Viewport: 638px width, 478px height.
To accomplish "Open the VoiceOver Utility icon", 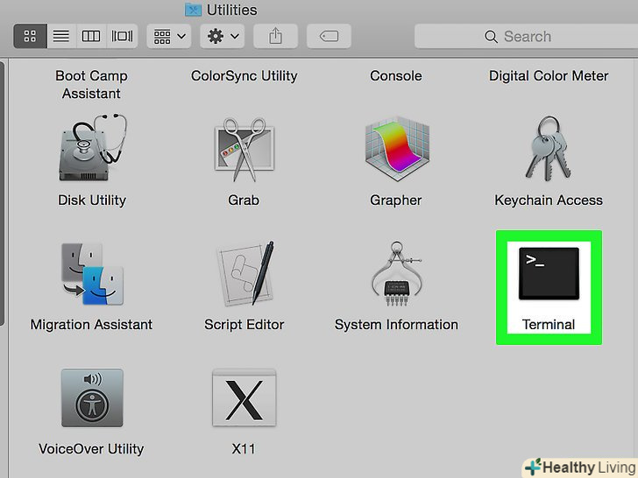I will click(92, 398).
